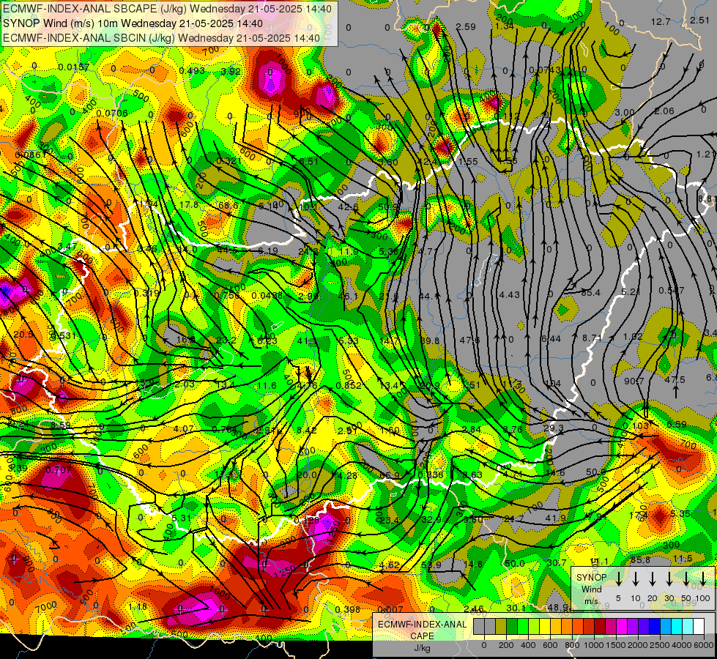Click the 90.7 value on the map

point(634,381)
